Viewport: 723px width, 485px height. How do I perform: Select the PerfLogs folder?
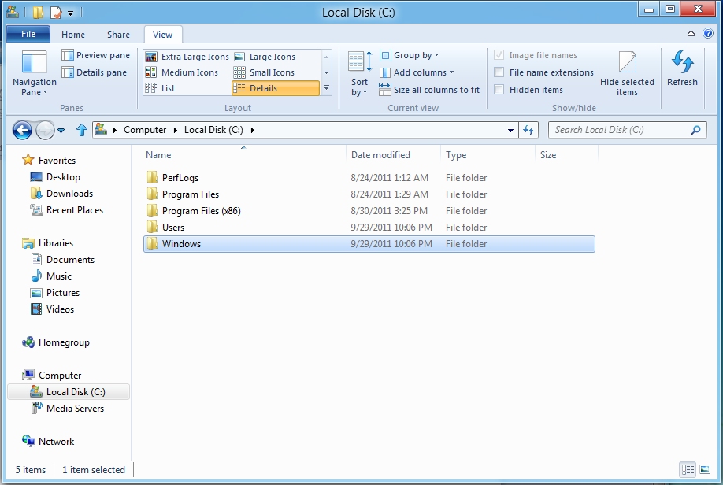[x=369, y=177]
